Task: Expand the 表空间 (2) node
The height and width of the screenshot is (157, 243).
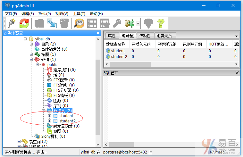Action: click(19, 141)
